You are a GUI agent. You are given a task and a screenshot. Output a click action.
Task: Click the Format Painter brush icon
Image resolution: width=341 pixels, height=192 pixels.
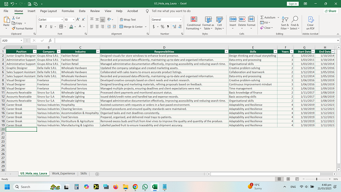[x=14, y=28]
